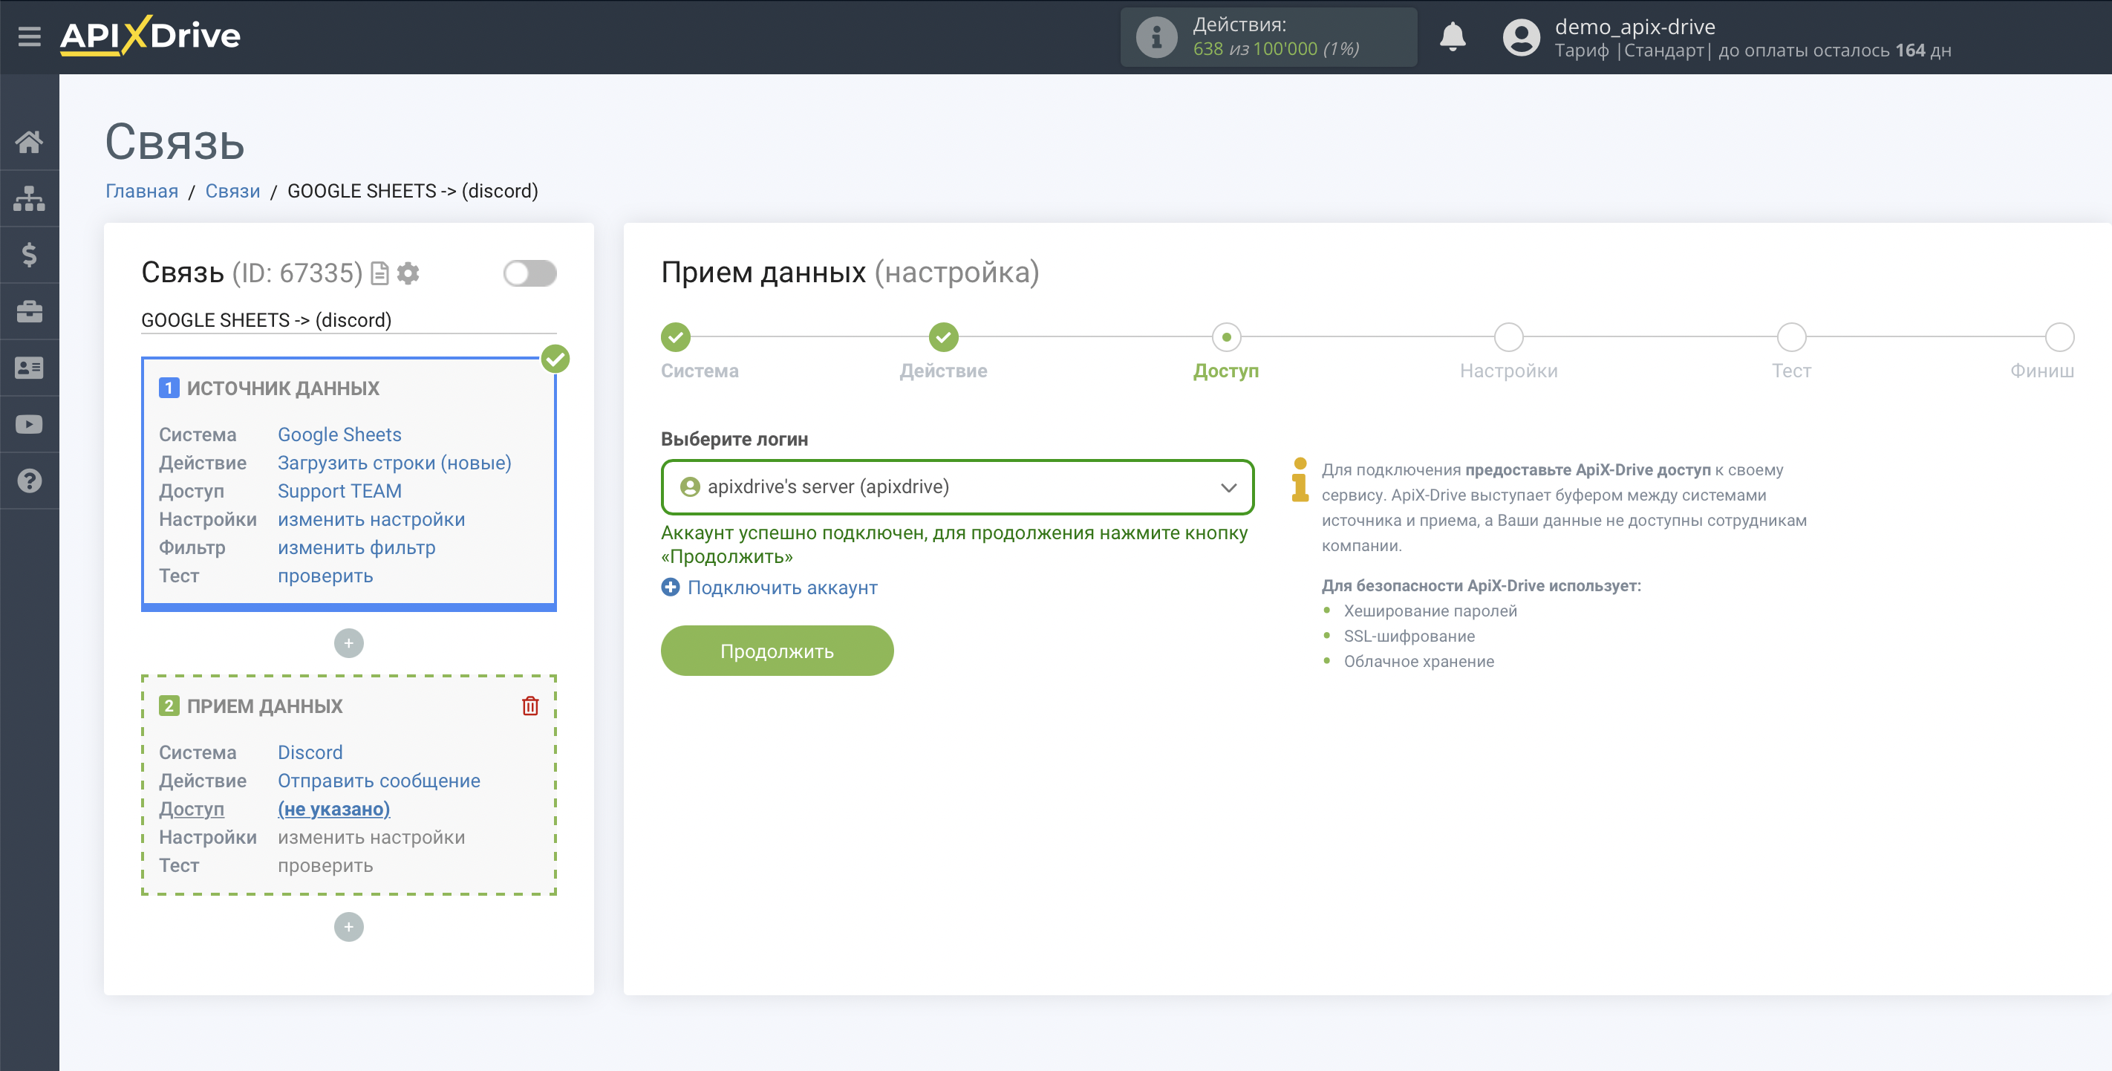Open billing dollar icon in sidebar

30,255
